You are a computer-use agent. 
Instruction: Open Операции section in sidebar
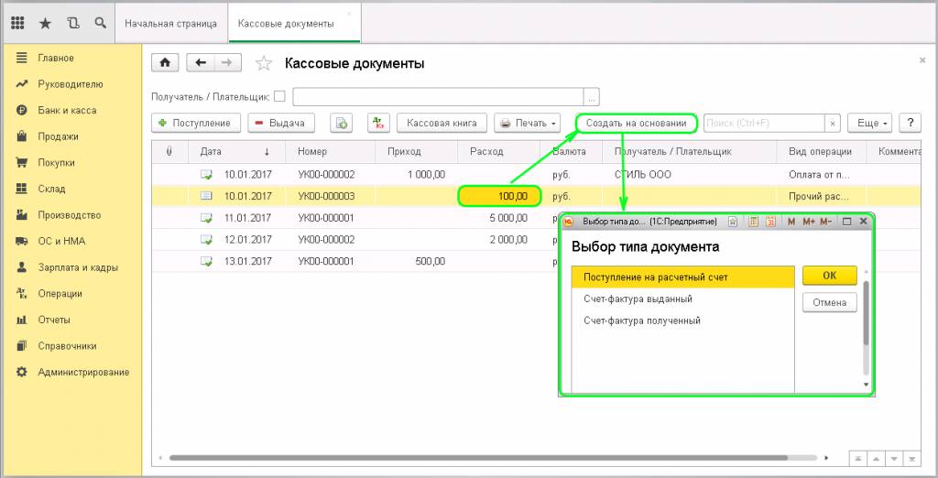tap(60, 294)
